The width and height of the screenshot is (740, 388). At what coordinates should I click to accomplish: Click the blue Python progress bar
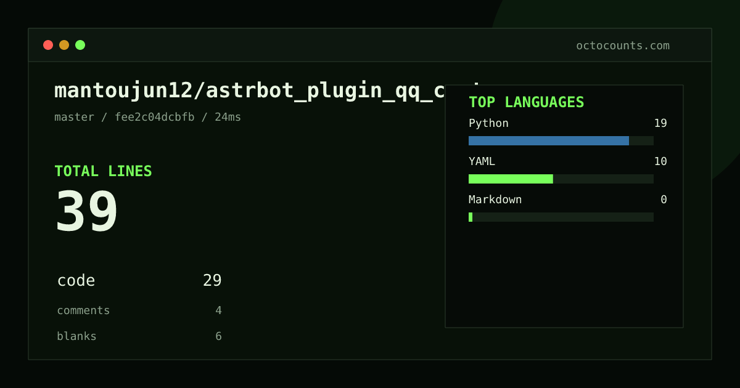point(549,140)
